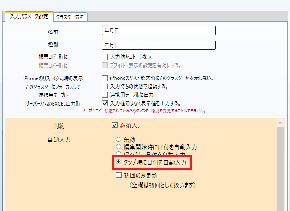290x211 pixels.
Task: Click the greyed-out デフォルト表示の設定を有効にする checkbox
Action: coord(105,65)
